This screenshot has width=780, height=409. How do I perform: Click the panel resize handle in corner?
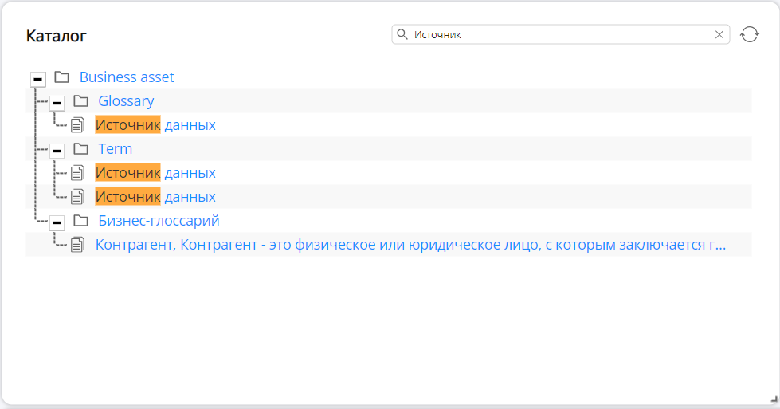click(x=773, y=402)
